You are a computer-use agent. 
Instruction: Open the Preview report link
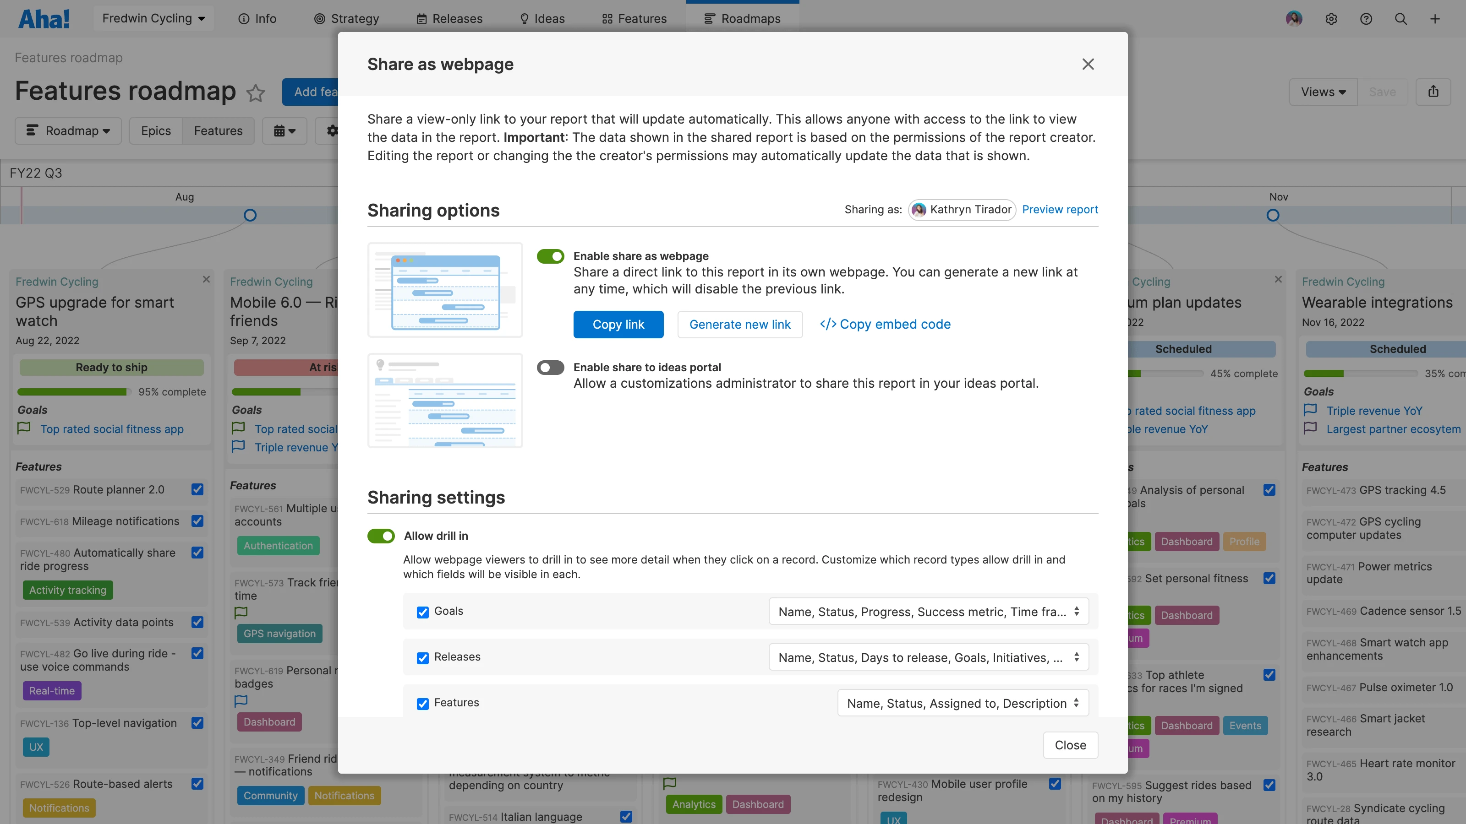[1060, 209]
